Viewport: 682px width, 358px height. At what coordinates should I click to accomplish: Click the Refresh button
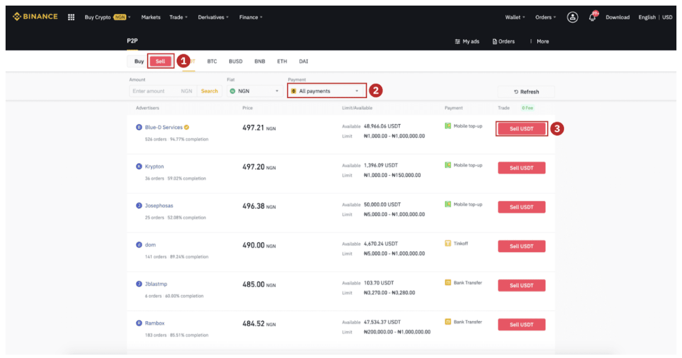[526, 91]
